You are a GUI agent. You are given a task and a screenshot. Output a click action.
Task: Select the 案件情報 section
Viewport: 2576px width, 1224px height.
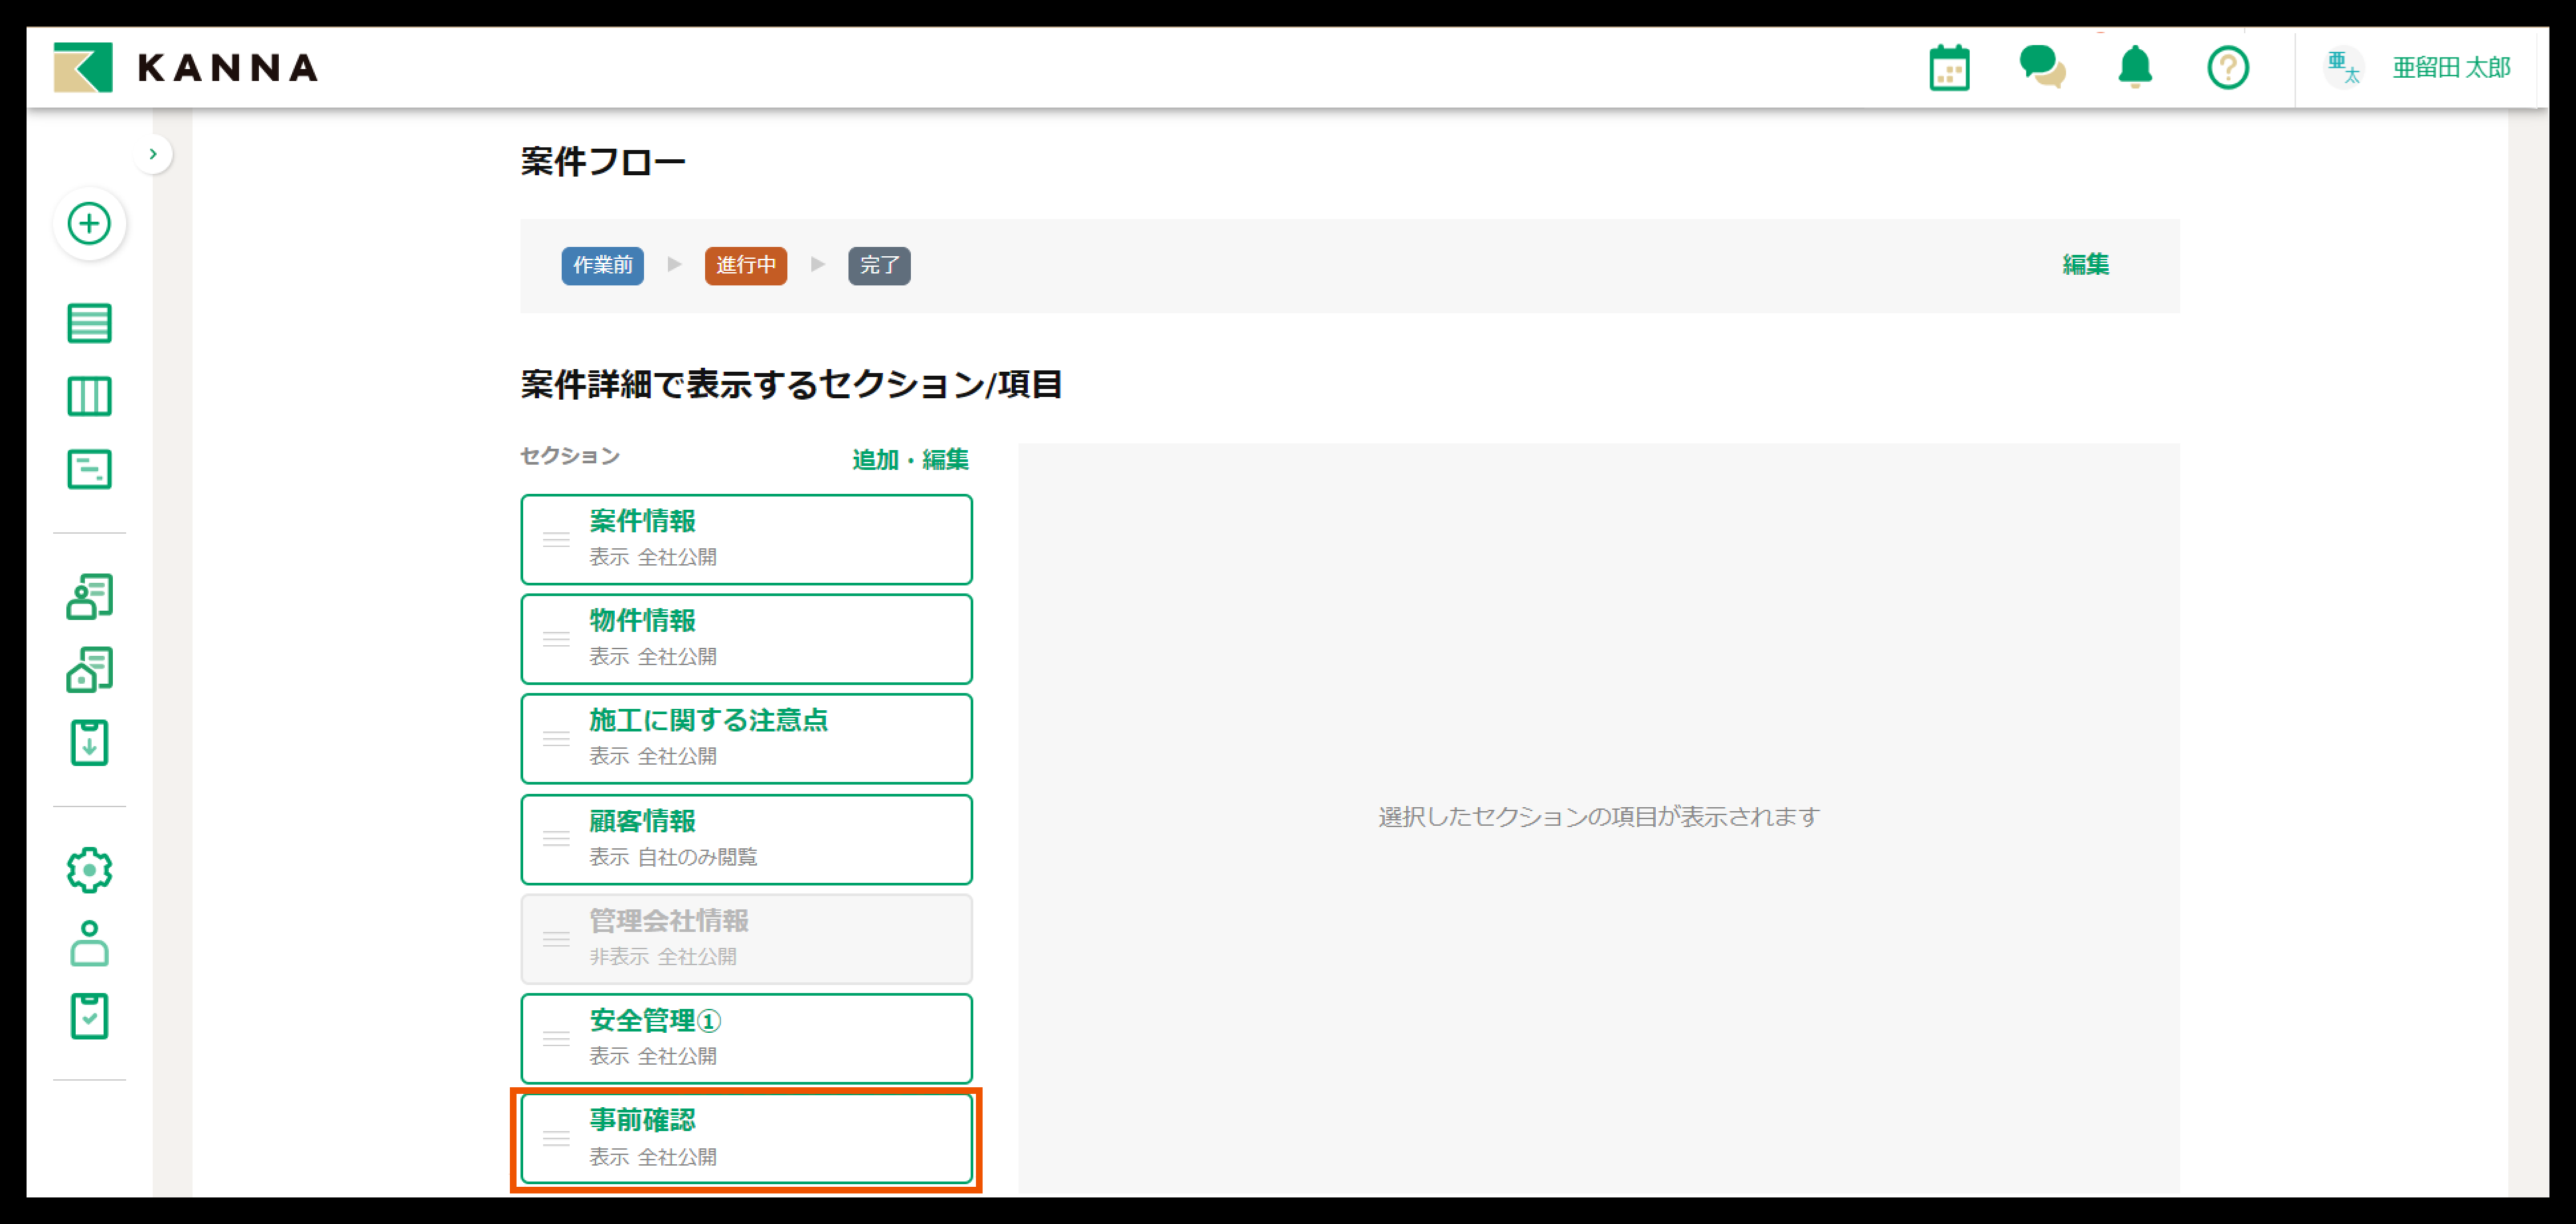click(x=746, y=539)
